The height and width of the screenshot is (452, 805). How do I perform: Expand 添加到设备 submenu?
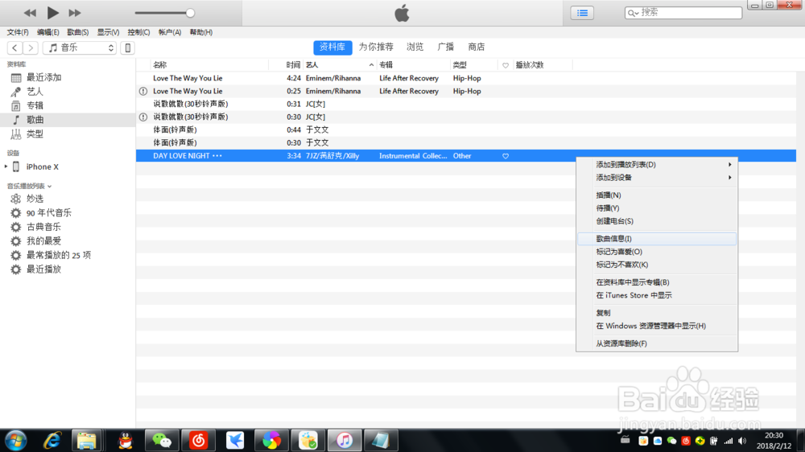pyautogui.click(x=657, y=178)
